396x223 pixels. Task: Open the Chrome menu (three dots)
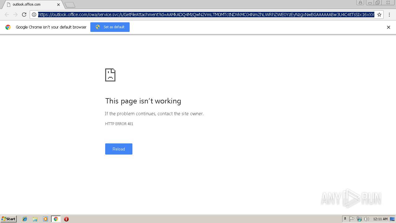tap(389, 15)
